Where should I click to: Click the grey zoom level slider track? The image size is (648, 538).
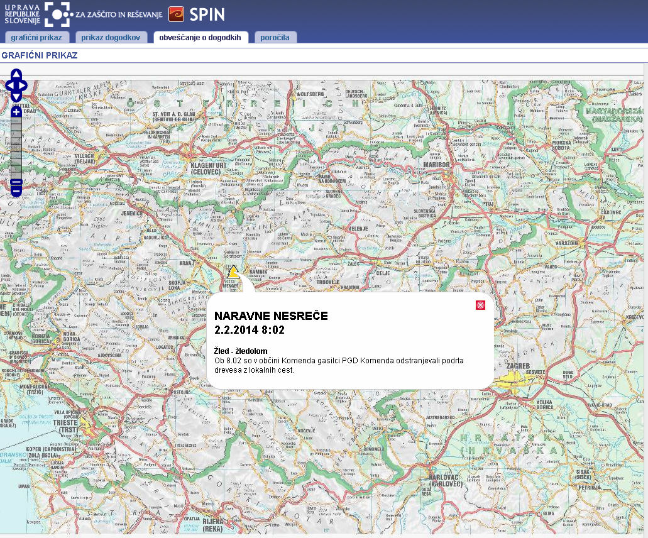coord(16,148)
